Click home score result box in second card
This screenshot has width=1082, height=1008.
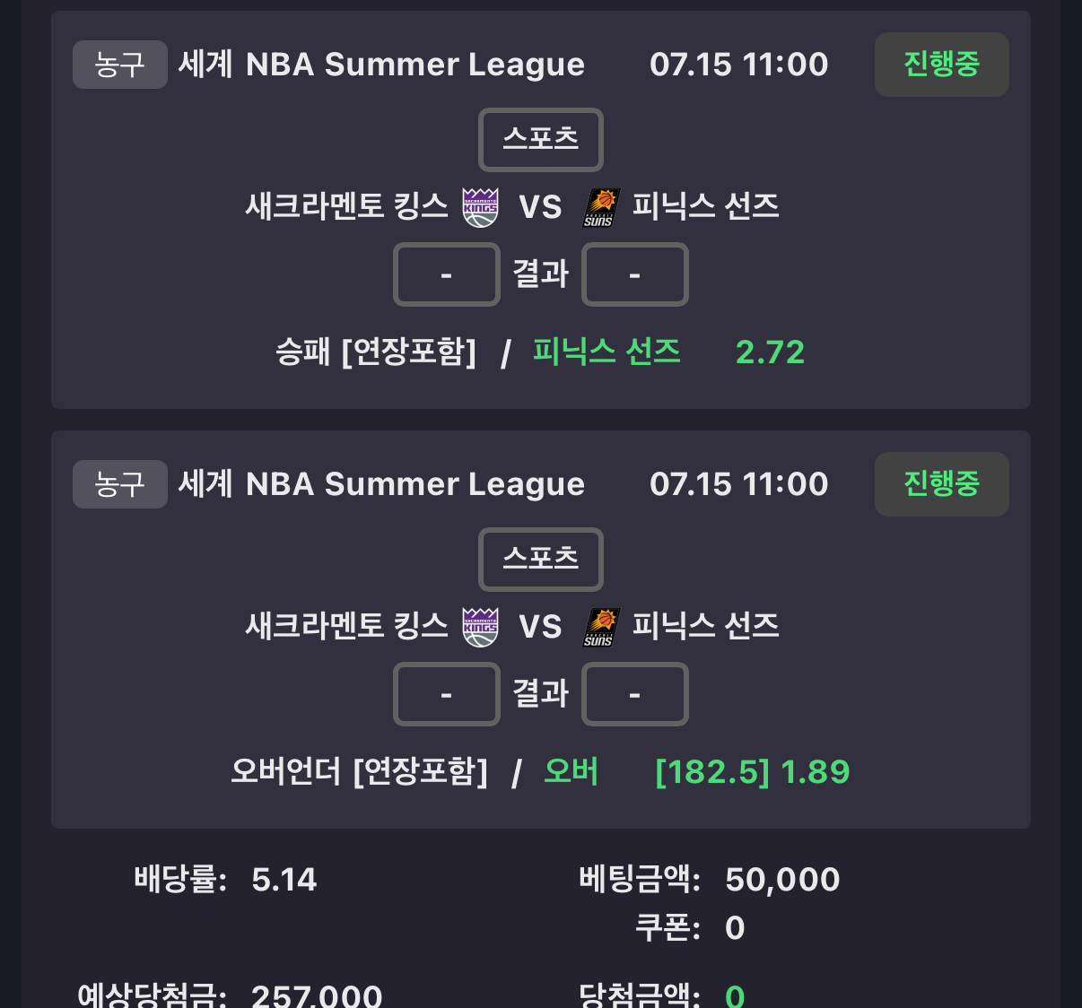447,694
